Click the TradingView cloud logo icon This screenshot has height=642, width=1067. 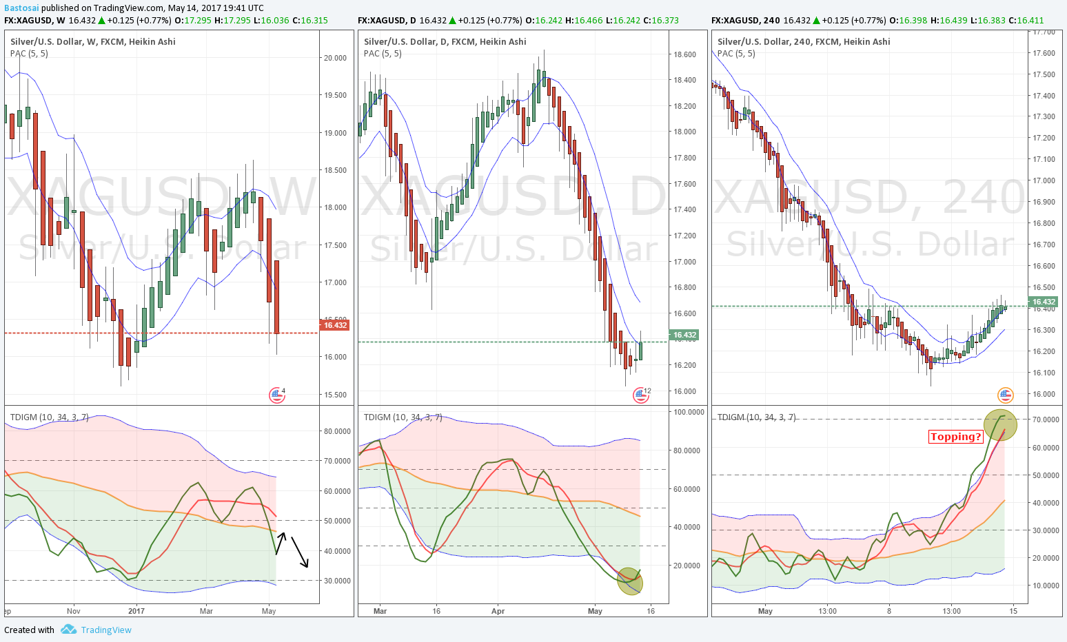tap(68, 630)
